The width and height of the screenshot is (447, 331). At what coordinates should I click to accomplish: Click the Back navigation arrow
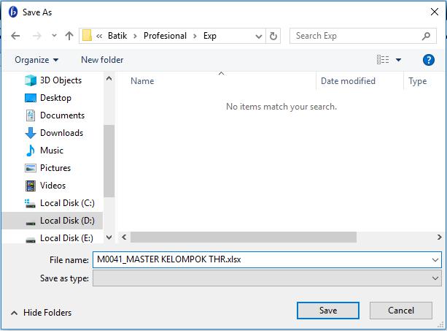pyautogui.click(x=15, y=36)
